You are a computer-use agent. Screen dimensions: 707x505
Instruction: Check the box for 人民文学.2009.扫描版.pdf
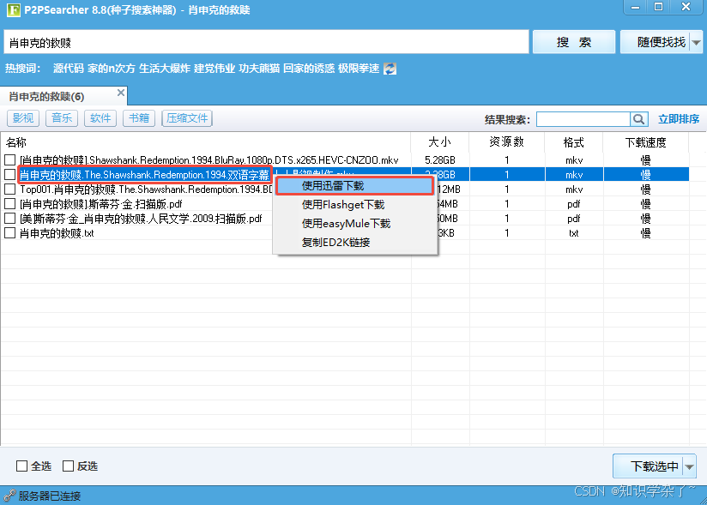(10, 218)
